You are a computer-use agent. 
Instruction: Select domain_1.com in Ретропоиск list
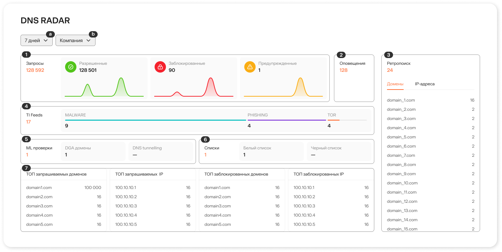tap(401, 101)
